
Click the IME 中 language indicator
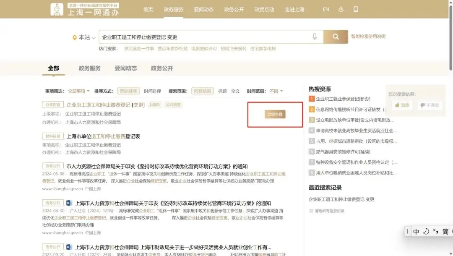click(x=416, y=232)
